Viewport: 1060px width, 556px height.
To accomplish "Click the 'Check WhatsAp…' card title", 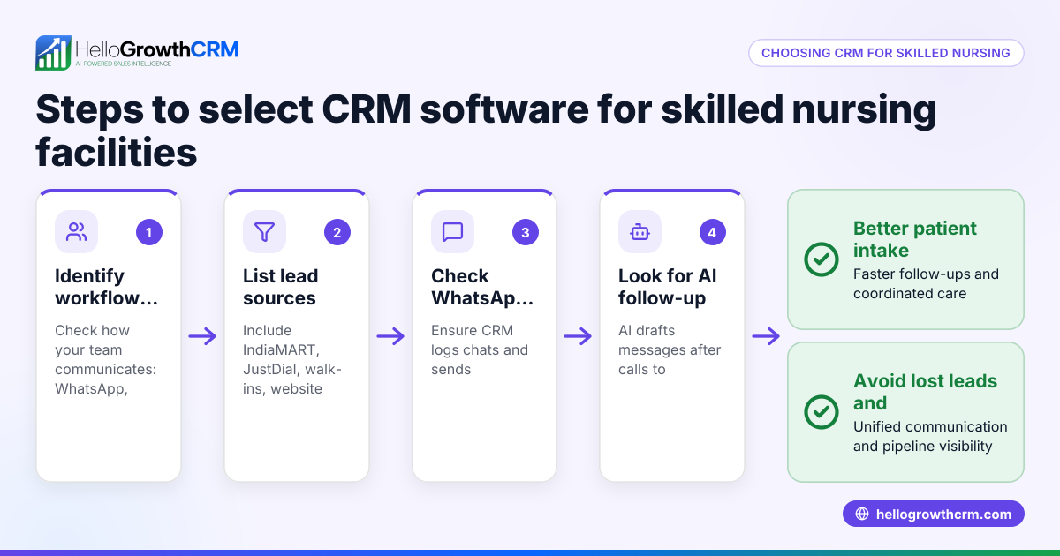I will click(482, 287).
